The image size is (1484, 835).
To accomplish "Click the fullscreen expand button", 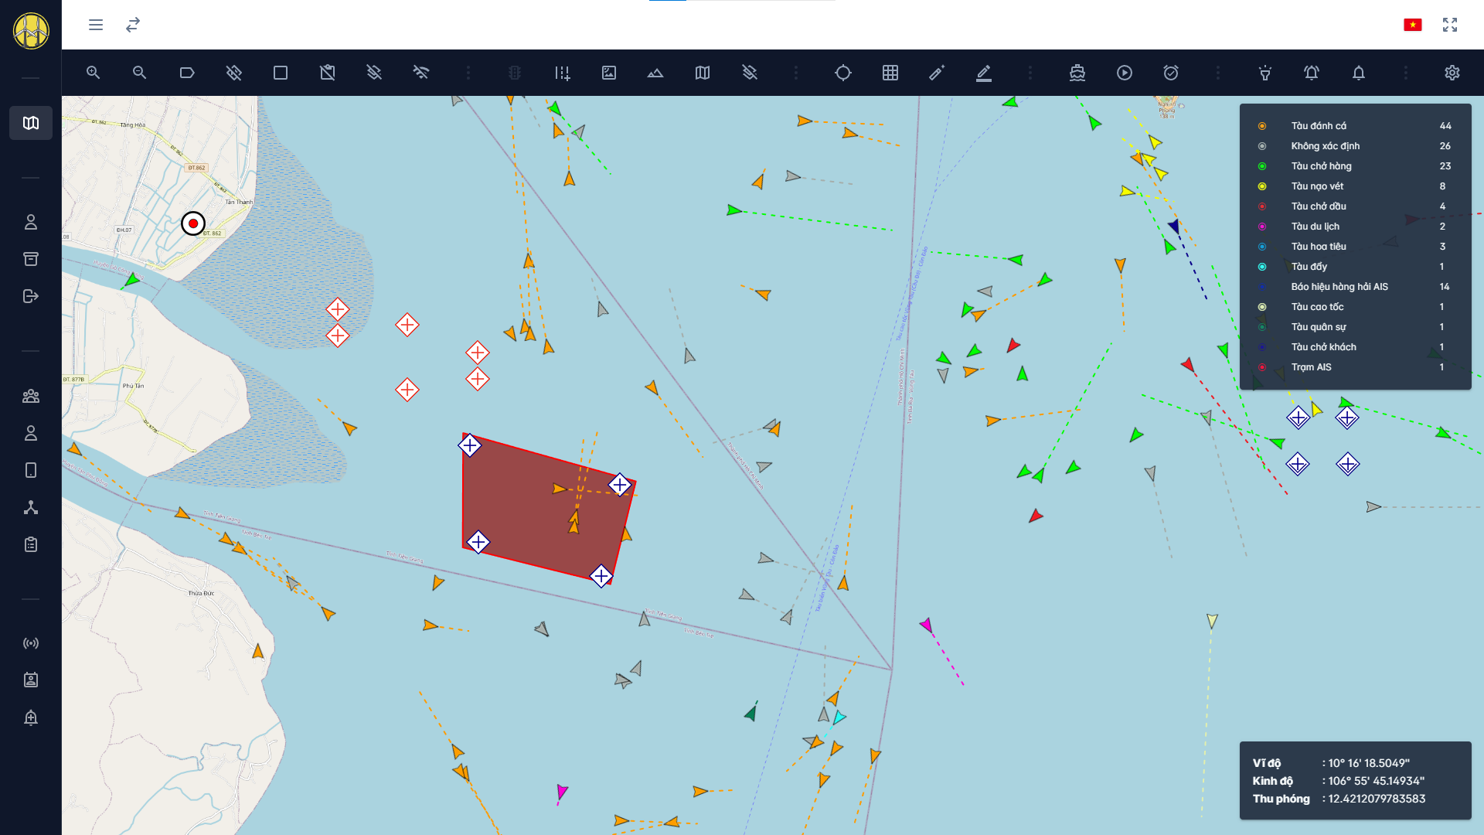I will [x=1450, y=25].
